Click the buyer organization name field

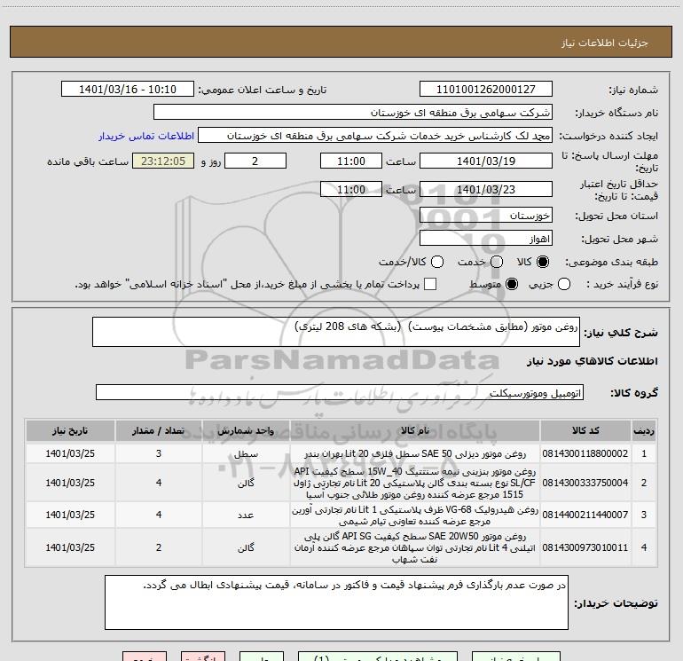click(x=353, y=113)
